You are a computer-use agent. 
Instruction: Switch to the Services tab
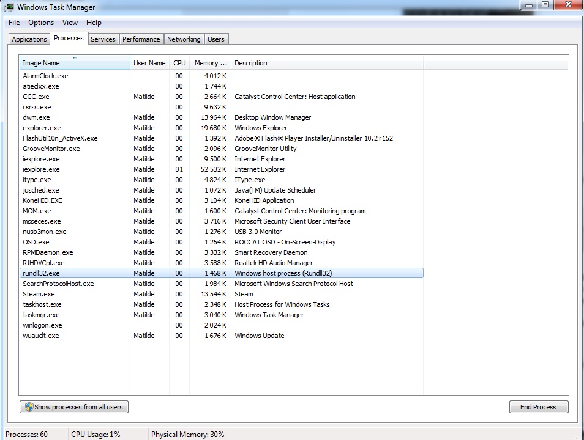(x=103, y=39)
